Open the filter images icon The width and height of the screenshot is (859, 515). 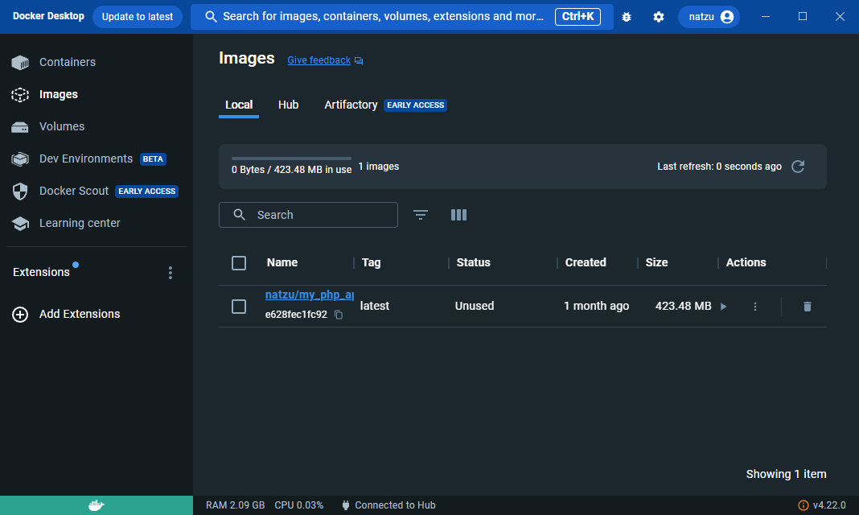point(421,215)
